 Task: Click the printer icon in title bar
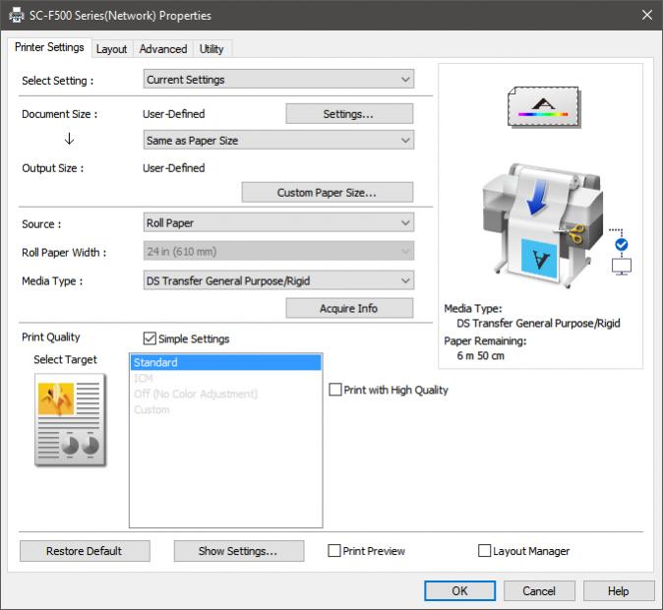pos(17,15)
